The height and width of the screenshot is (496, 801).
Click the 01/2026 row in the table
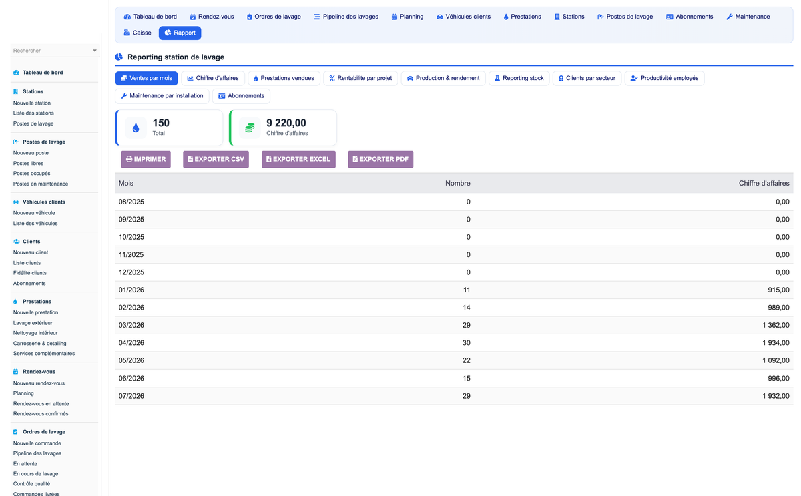coord(454,290)
